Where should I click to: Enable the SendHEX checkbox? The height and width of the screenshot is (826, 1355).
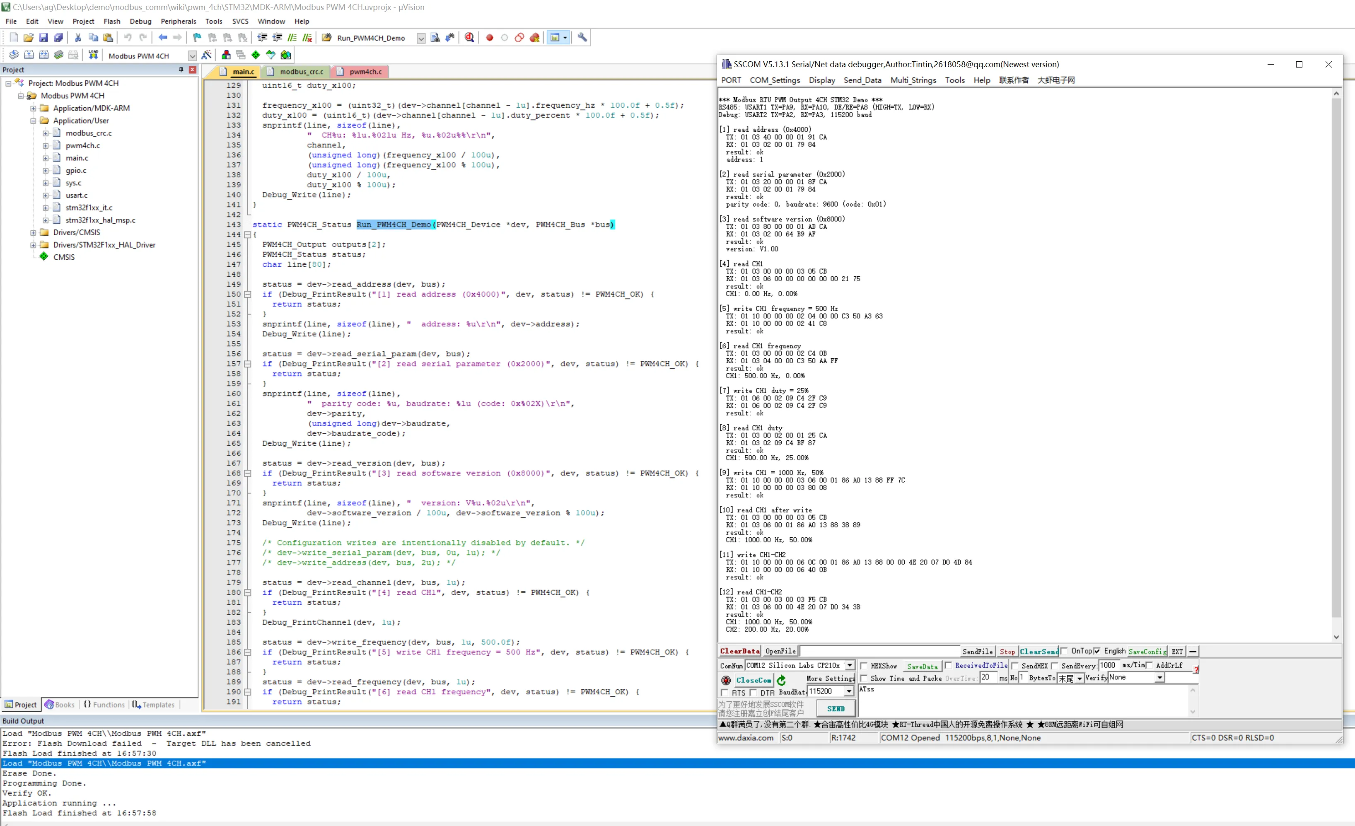(1015, 666)
